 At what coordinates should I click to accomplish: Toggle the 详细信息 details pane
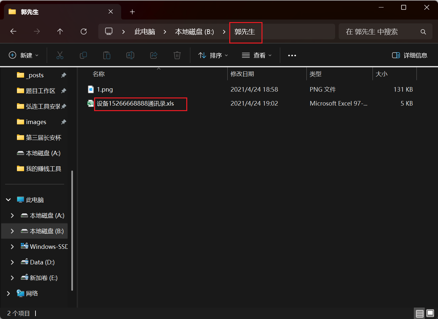pyautogui.click(x=410, y=55)
